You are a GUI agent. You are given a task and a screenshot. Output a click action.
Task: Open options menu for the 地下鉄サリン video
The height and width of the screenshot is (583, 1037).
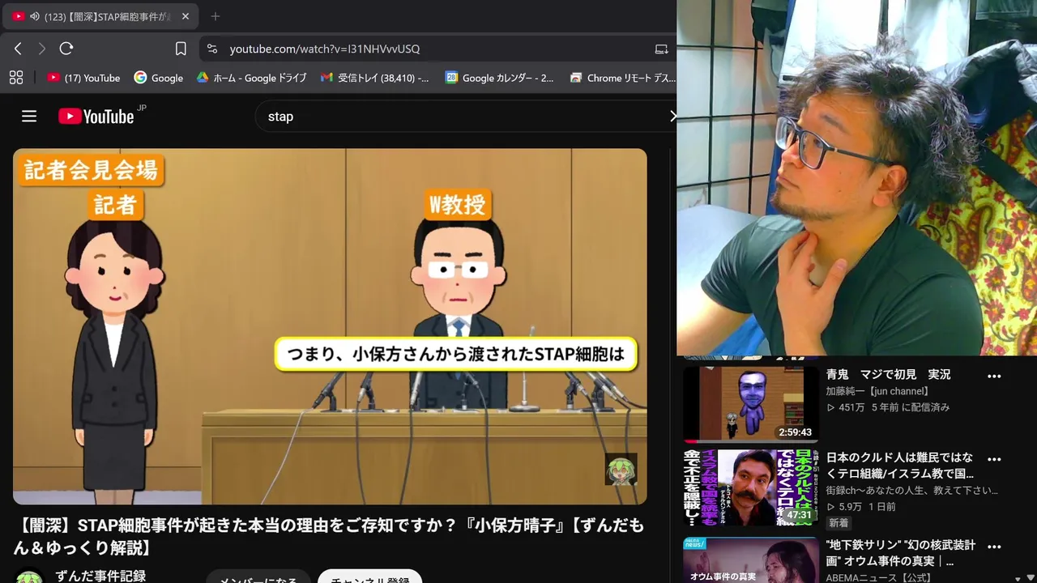click(x=994, y=547)
